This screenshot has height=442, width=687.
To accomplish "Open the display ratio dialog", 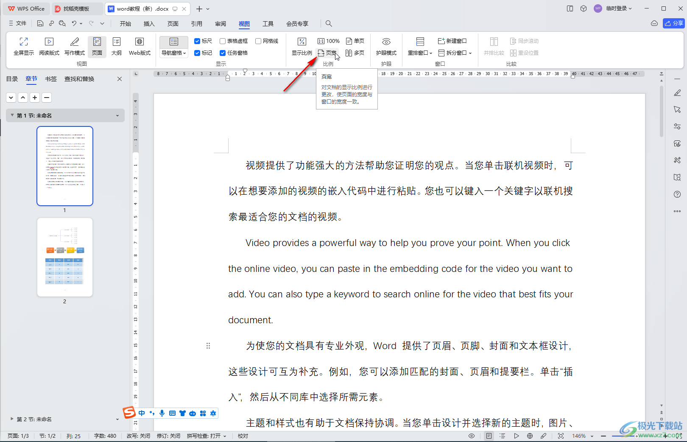I will (302, 46).
